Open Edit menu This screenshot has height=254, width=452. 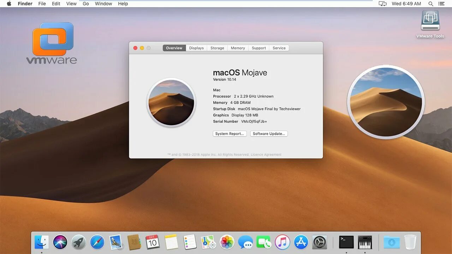pyautogui.click(x=56, y=4)
